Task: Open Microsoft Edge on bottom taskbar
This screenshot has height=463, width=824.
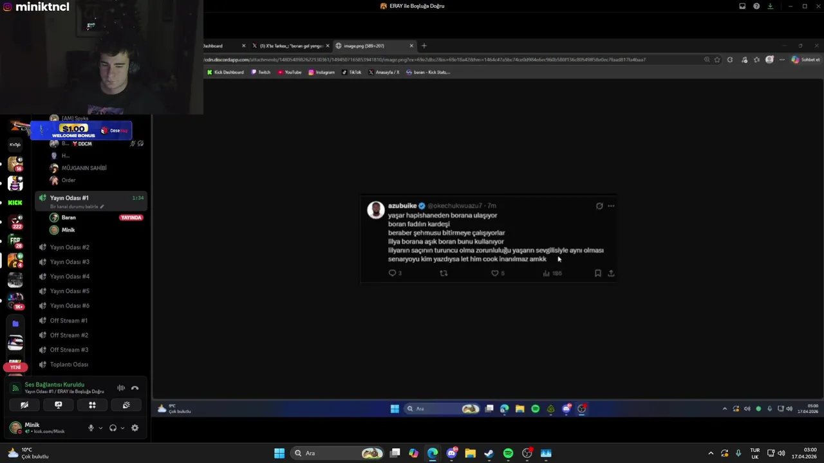Action: pyautogui.click(x=433, y=453)
